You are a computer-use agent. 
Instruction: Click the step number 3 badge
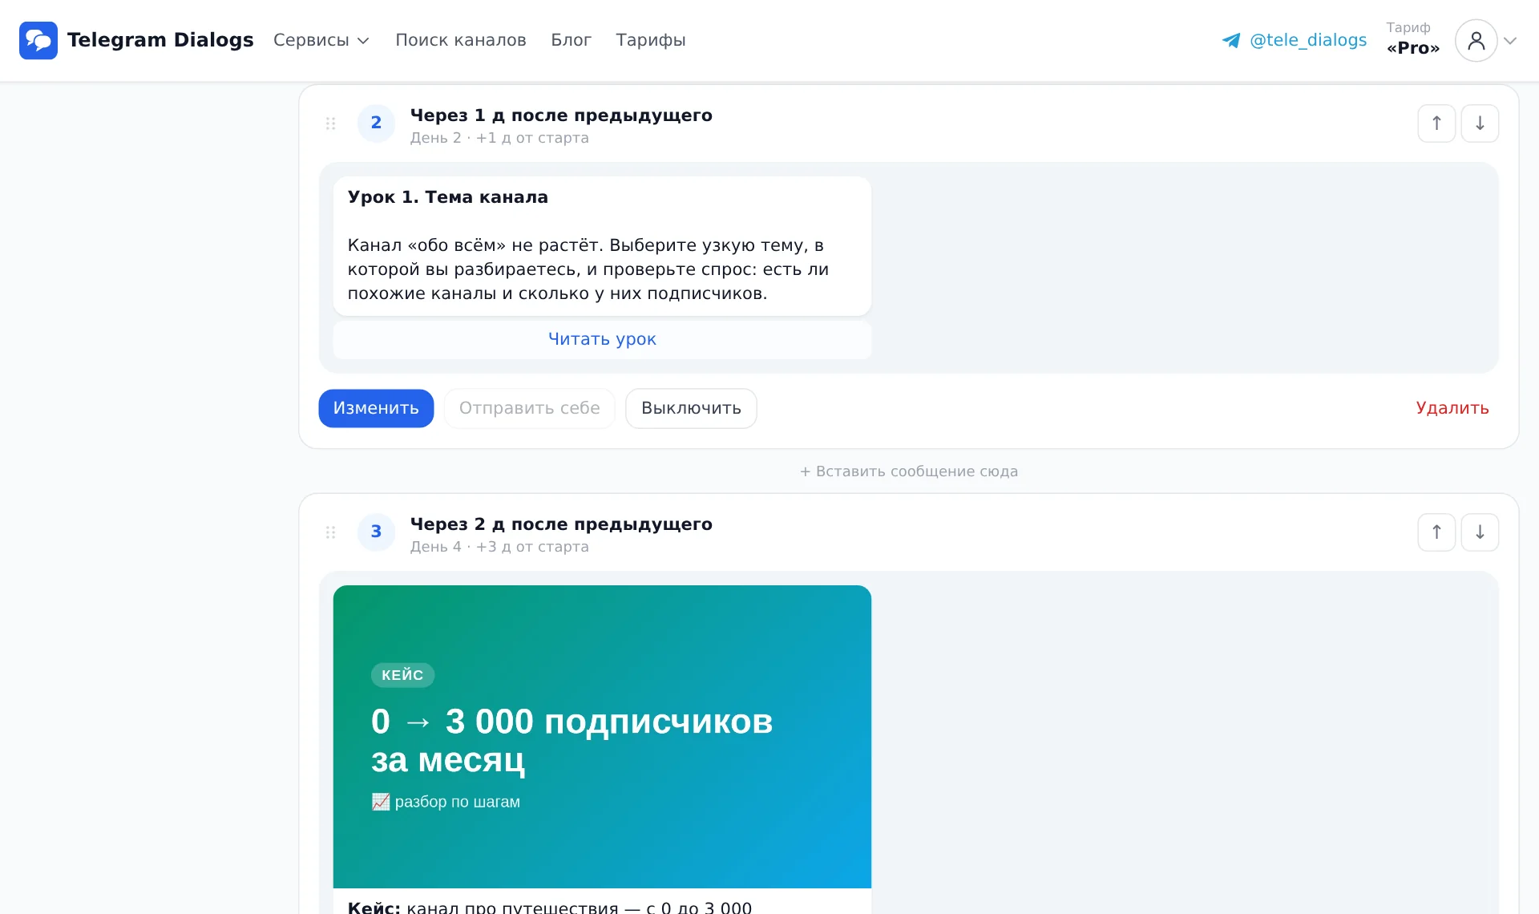[376, 532]
